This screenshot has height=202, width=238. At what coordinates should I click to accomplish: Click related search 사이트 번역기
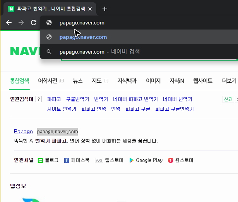click(x=62, y=109)
